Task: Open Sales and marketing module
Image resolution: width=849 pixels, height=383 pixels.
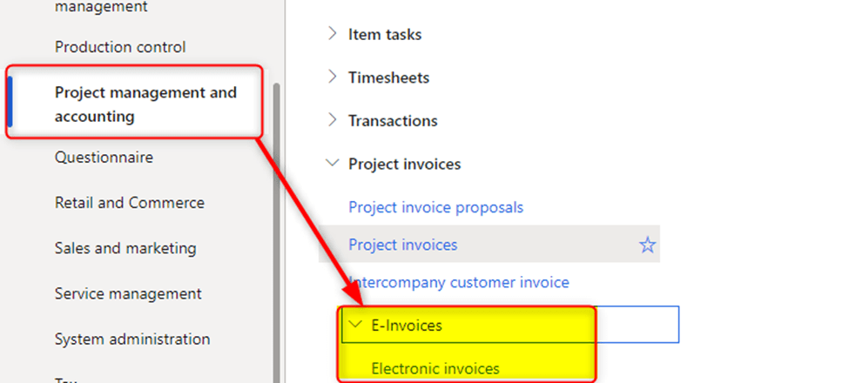Action: 125,248
